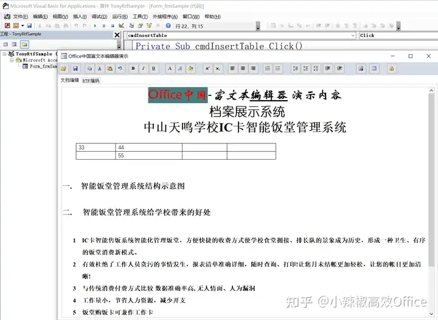Open Object Browser icon in VBA toolbar
The width and height of the screenshot is (438, 320).
point(149,26)
